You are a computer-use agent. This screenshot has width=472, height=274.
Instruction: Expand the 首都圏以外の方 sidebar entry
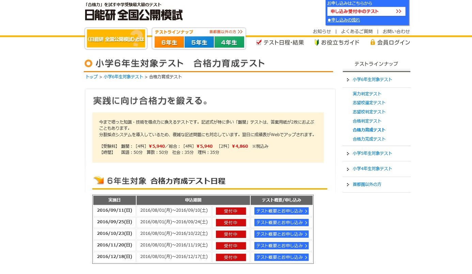pyautogui.click(x=367, y=184)
